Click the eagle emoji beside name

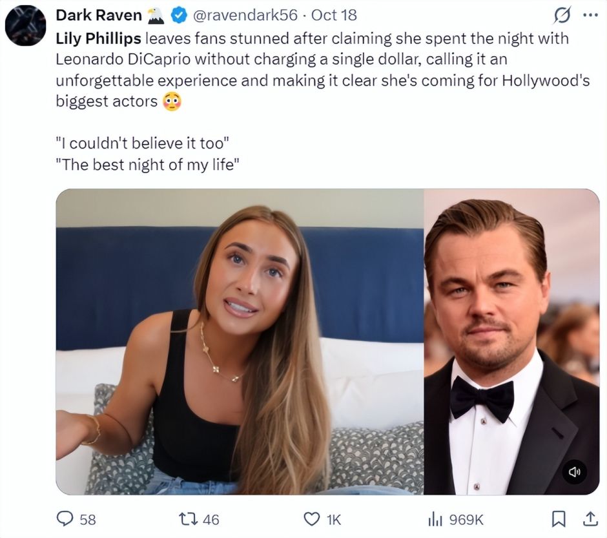tap(156, 16)
